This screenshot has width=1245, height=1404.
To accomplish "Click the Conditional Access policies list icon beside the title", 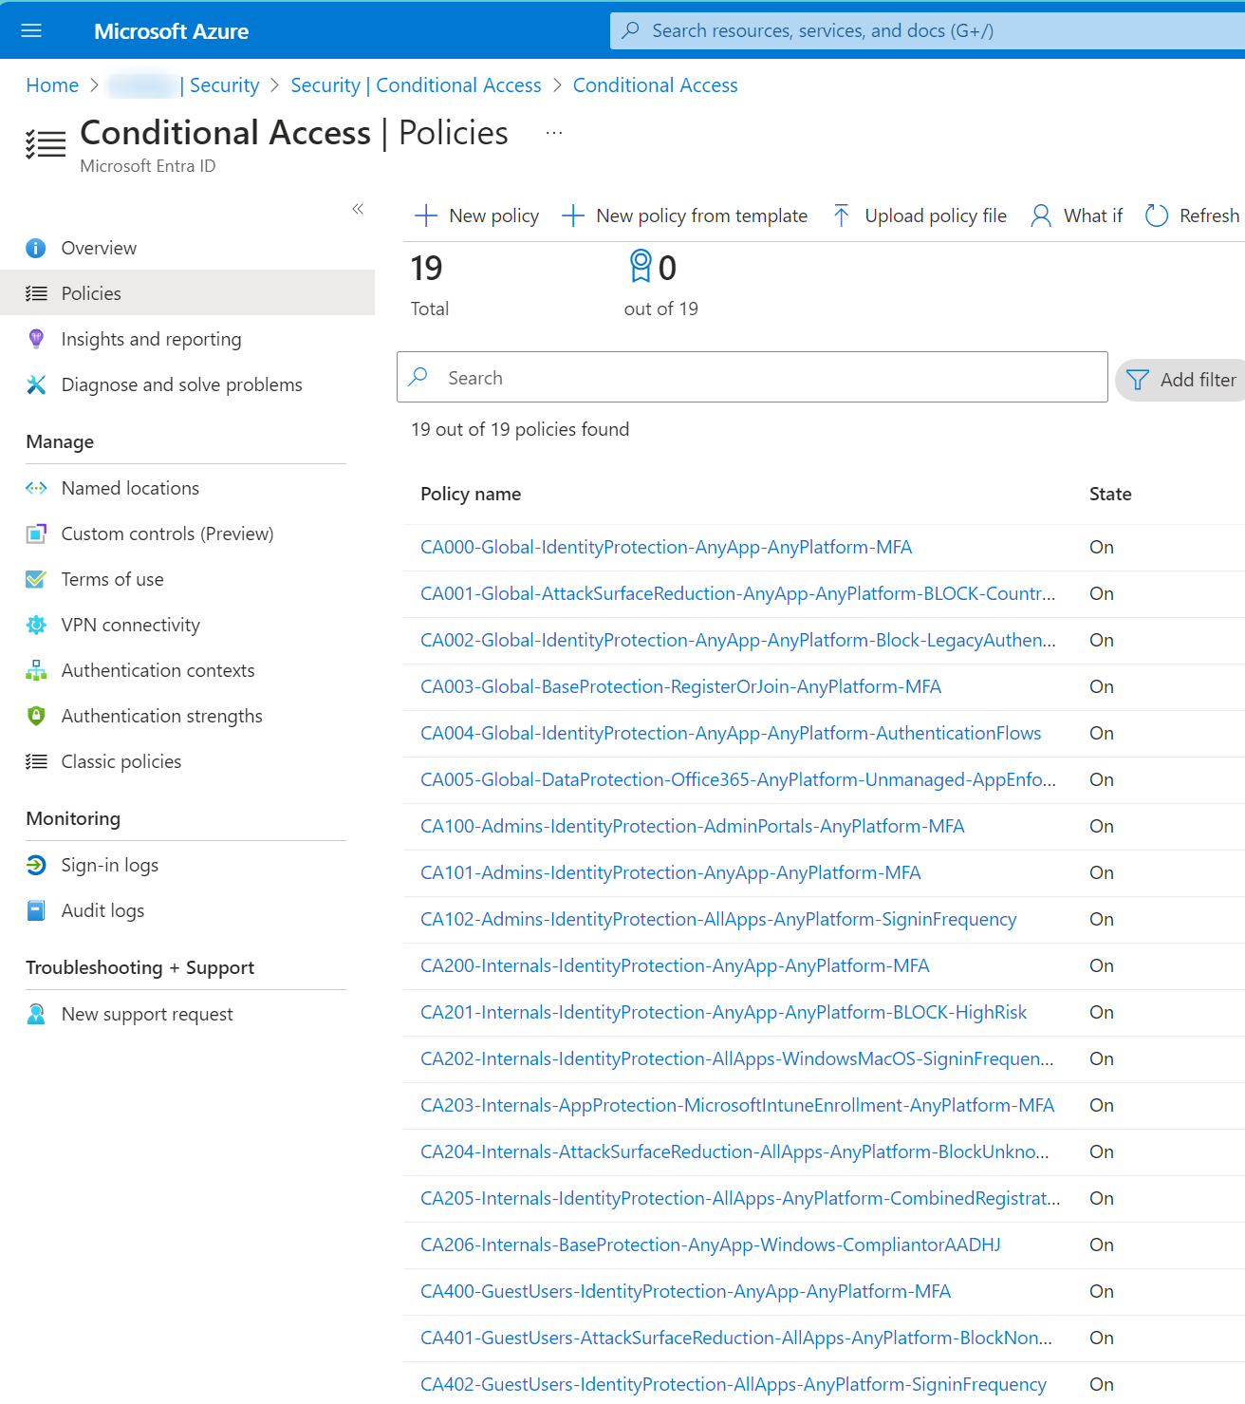I will click(46, 144).
